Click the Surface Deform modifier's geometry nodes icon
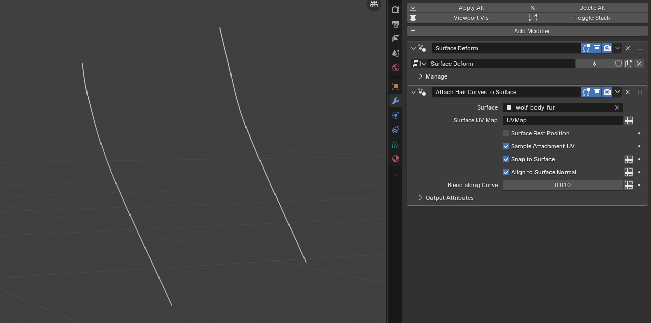Viewport: 651px width, 323px height. point(422,48)
